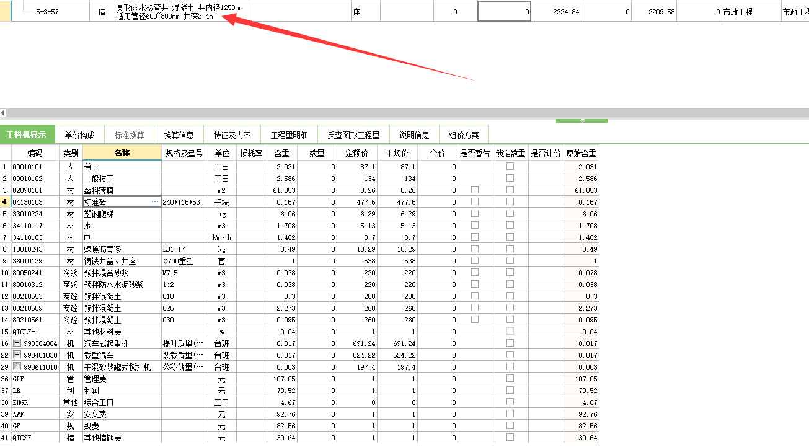This screenshot has width=809, height=447.
Task: Switch to the 说明信息 tab
Action: click(x=414, y=135)
